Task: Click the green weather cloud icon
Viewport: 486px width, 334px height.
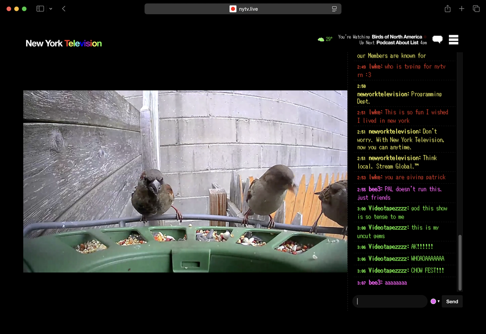Action: pyautogui.click(x=321, y=39)
